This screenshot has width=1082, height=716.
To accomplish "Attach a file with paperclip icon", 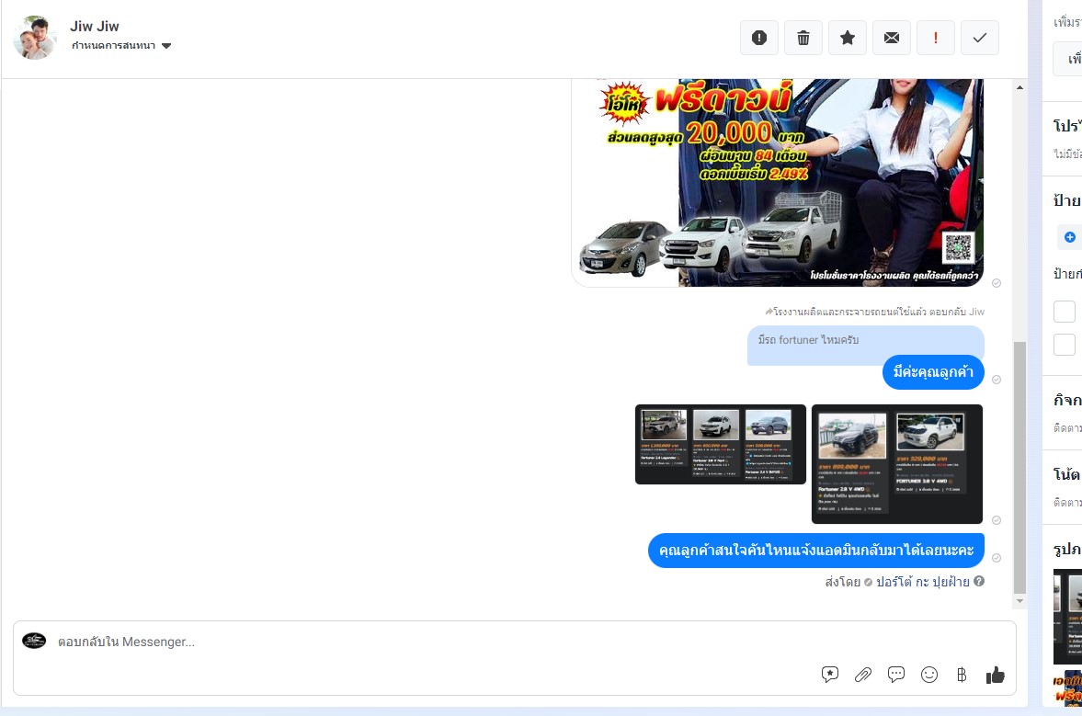I will (x=863, y=675).
